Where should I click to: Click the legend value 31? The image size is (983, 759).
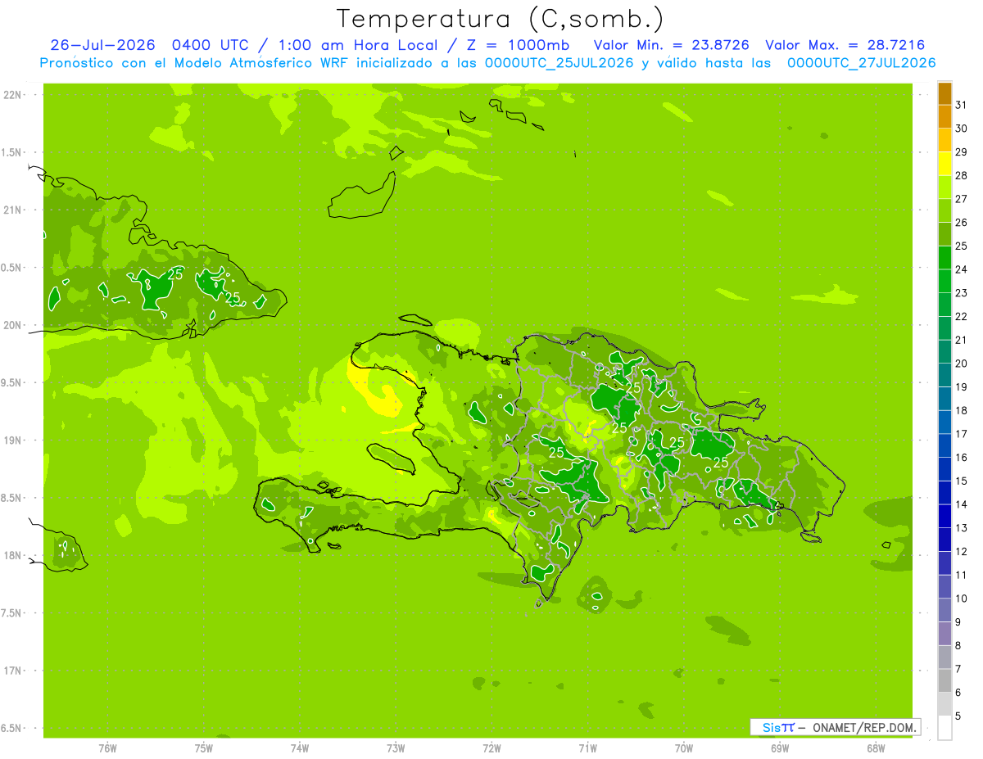[962, 105]
